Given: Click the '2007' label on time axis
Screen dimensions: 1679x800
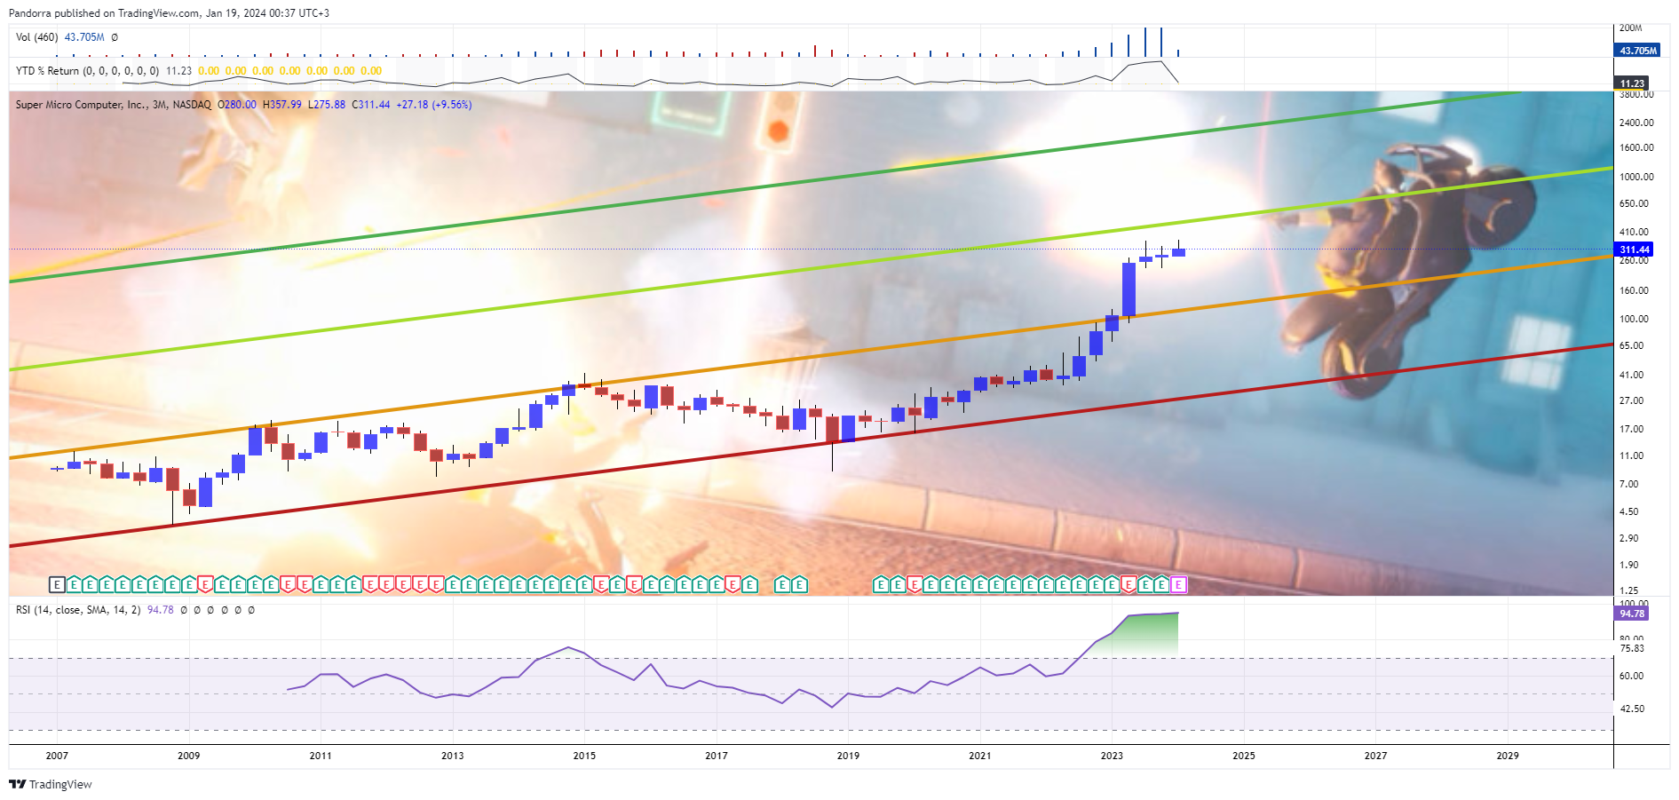Looking at the screenshot, I should click(x=57, y=756).
